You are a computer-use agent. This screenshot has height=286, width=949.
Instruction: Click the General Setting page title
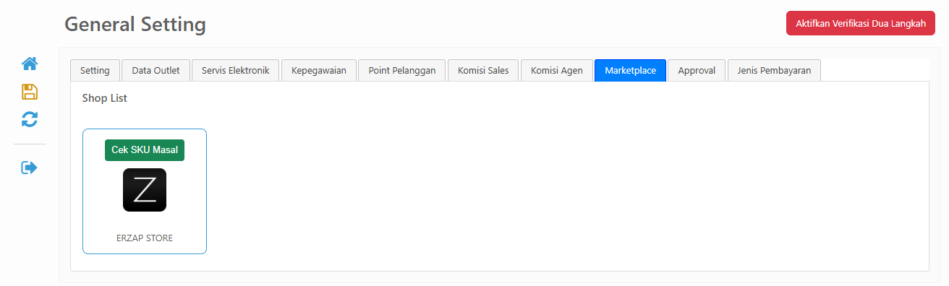(x=135, y=25)
